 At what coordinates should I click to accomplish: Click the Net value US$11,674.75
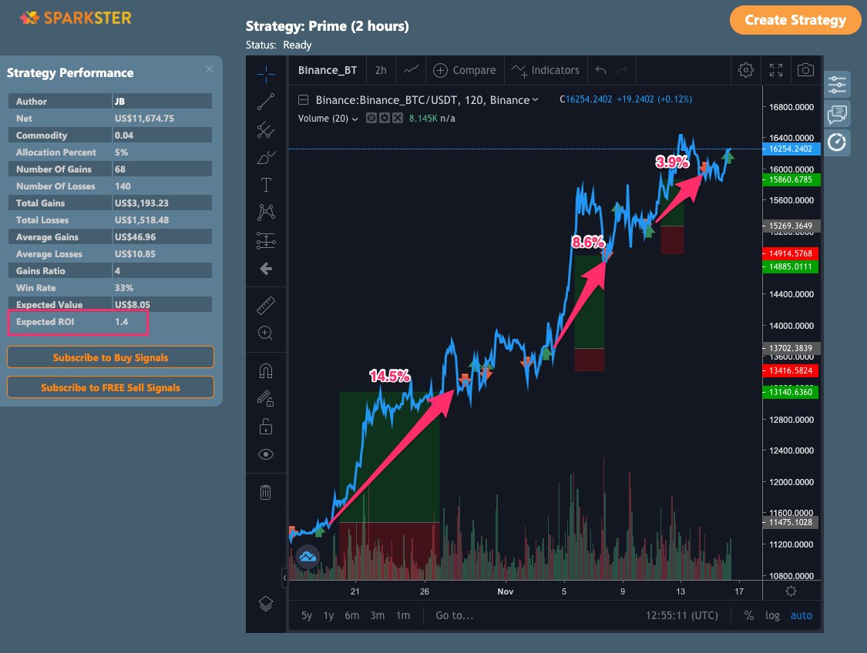tap(144, 119)
